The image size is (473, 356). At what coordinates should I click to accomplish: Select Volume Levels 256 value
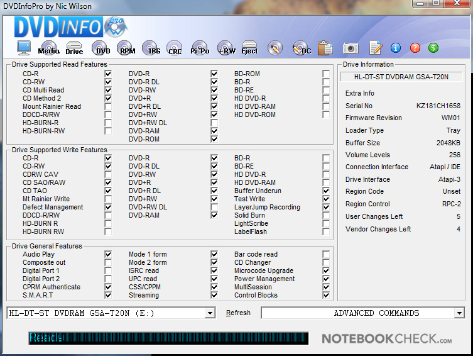click(455, 155)
